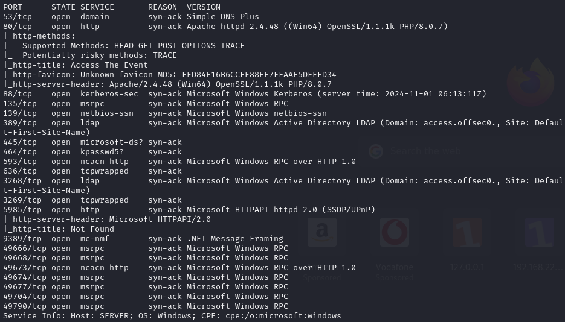Open the 192.168.22 shortcut tile
Screen dimensions: 565x322
point(539,233)
